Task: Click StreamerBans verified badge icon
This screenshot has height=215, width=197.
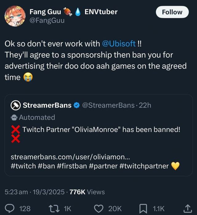Action: [76, 105]
